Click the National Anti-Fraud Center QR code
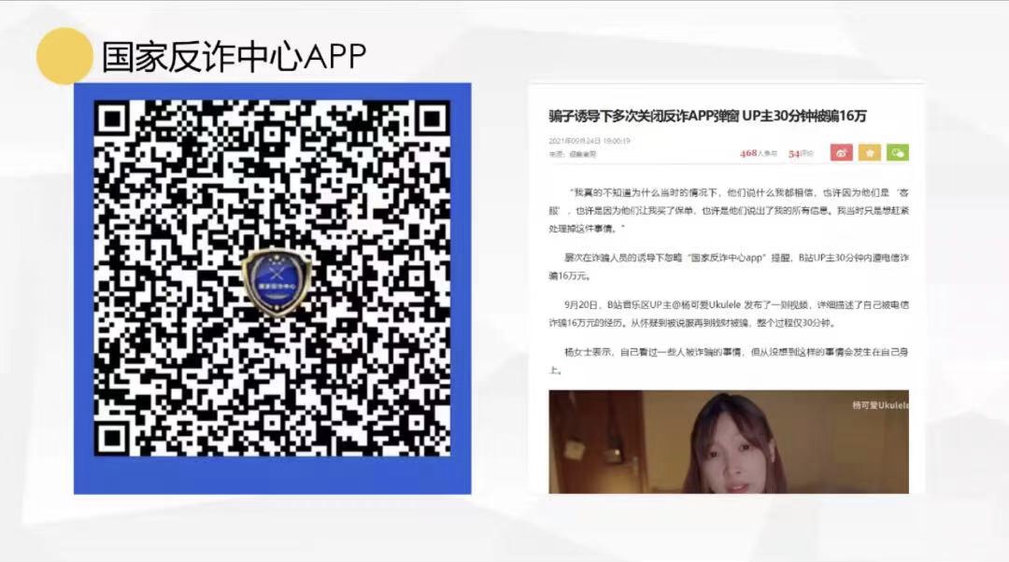This screenshot has width=1009, height=562. pyautogui.click(x=272, y=278)
